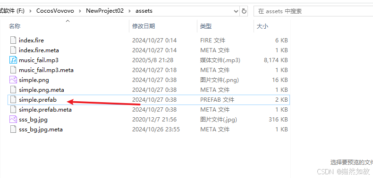The image size is (373, 178).
Task: Go to the NewProject02 folder breadcrumb
Action: coord(105,11)
